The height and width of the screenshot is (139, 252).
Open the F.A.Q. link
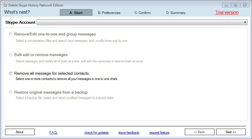(53, 133)
